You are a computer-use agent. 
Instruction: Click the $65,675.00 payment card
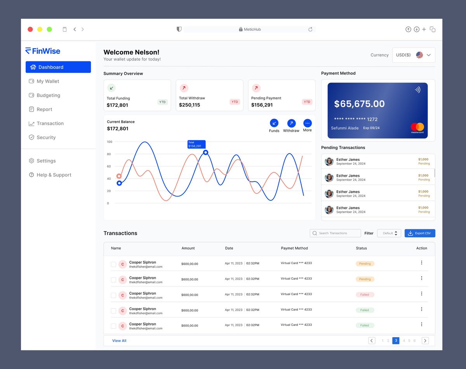(377, 111)
